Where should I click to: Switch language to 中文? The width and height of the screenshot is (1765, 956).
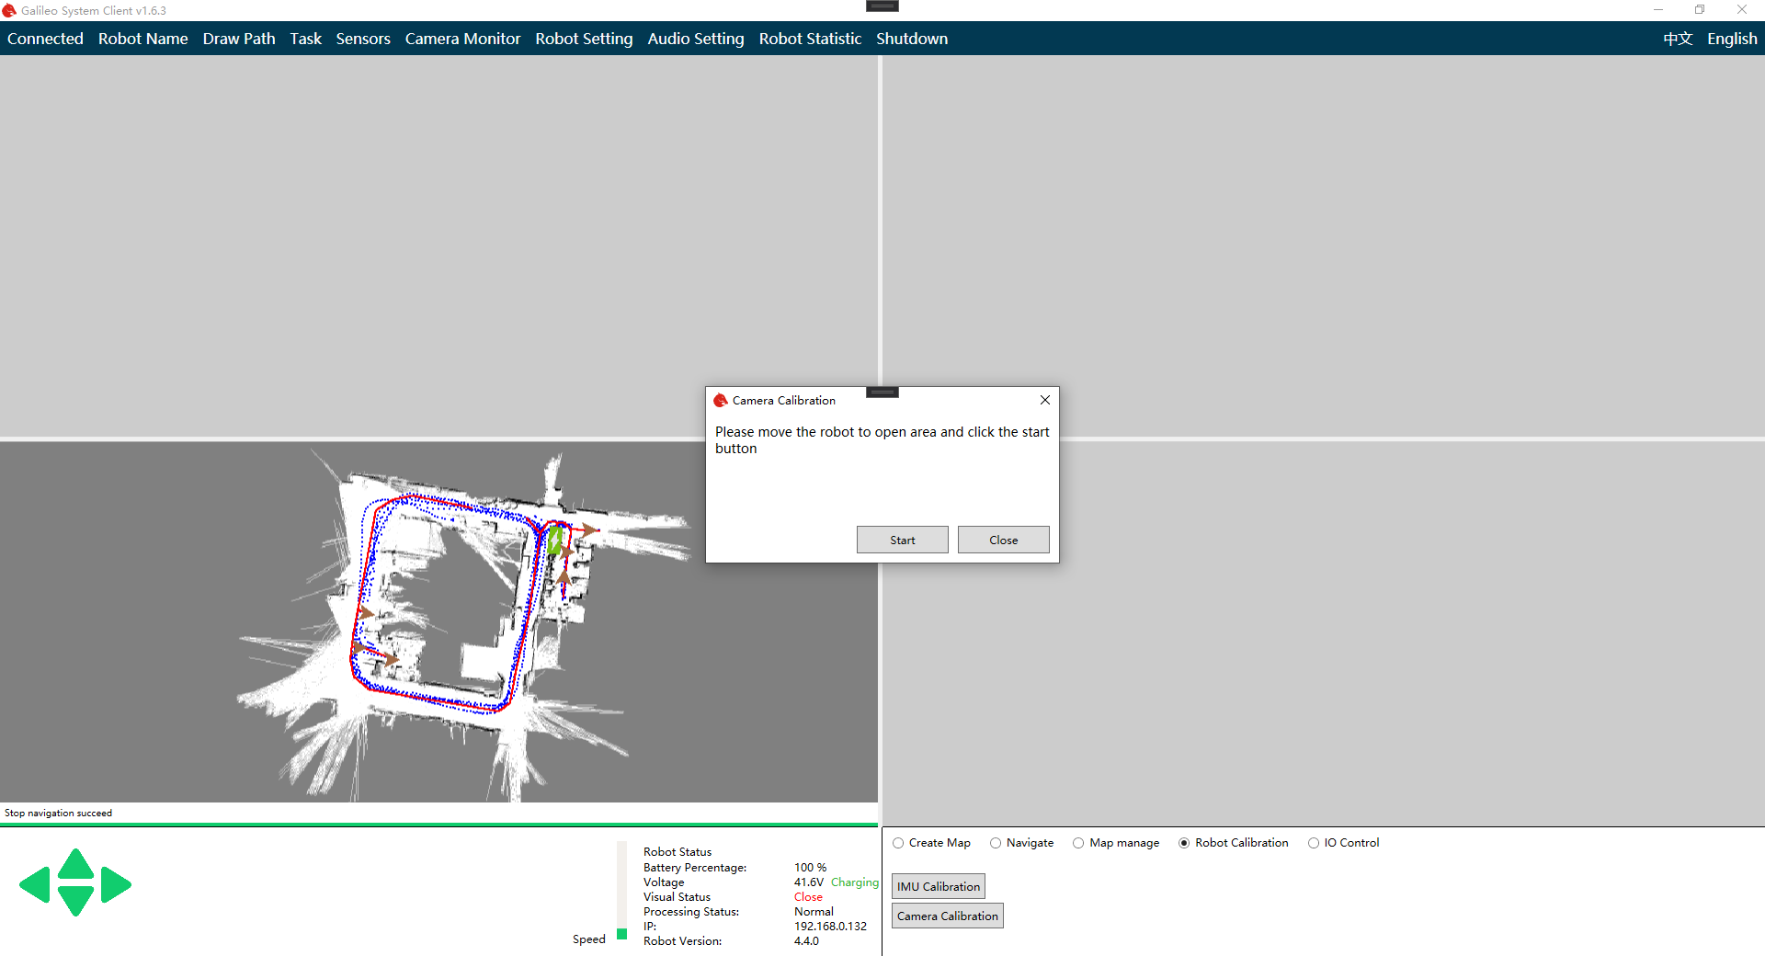point(1677,39)
